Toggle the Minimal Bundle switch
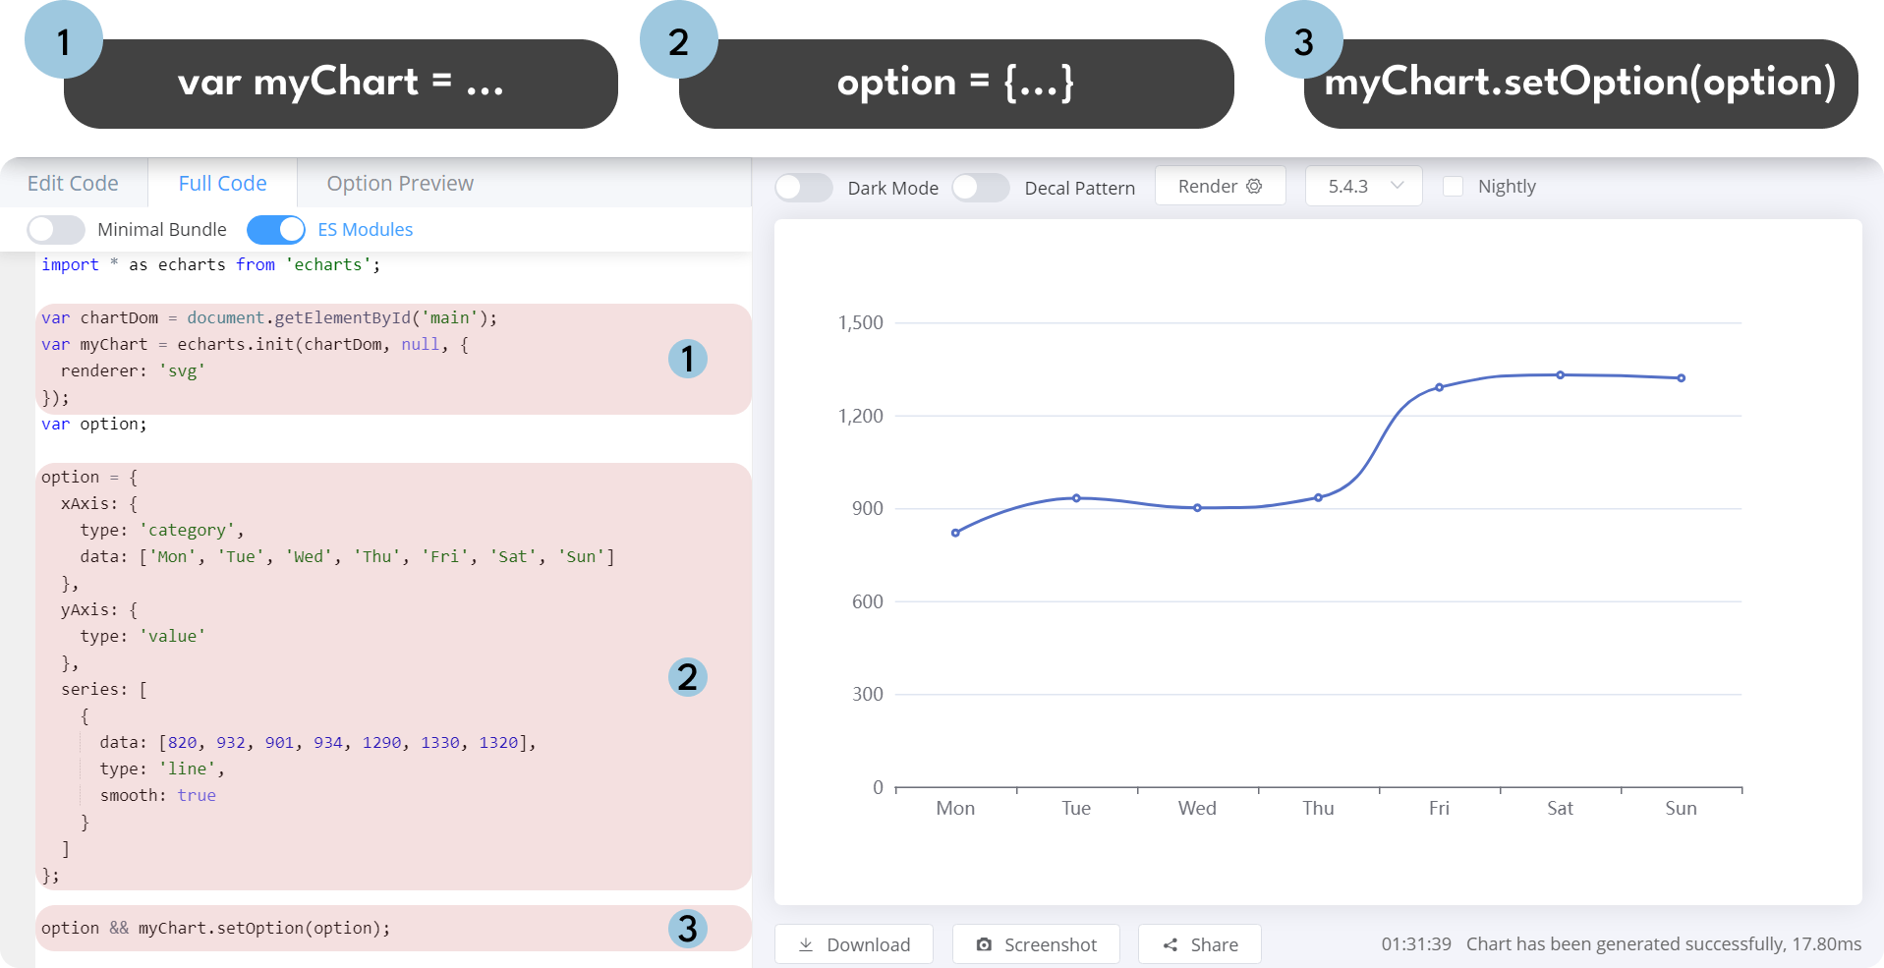Screen dimensions: 1884x968 click(x=56, y=229)
